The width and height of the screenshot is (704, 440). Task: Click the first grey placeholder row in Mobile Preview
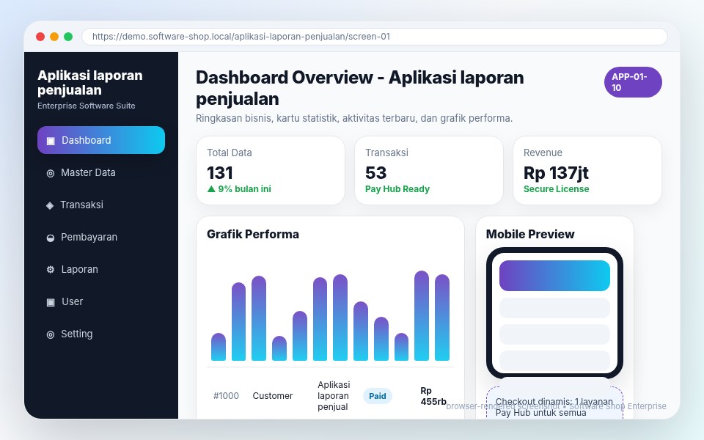[x=554, y=308]
